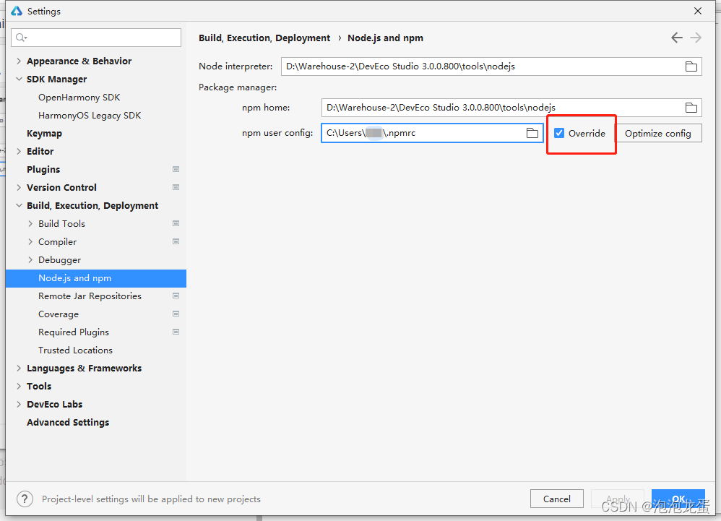Screen dimensions: 721x521
Task: Click the Version Control project-level marker icon
Action: [176, 188]
